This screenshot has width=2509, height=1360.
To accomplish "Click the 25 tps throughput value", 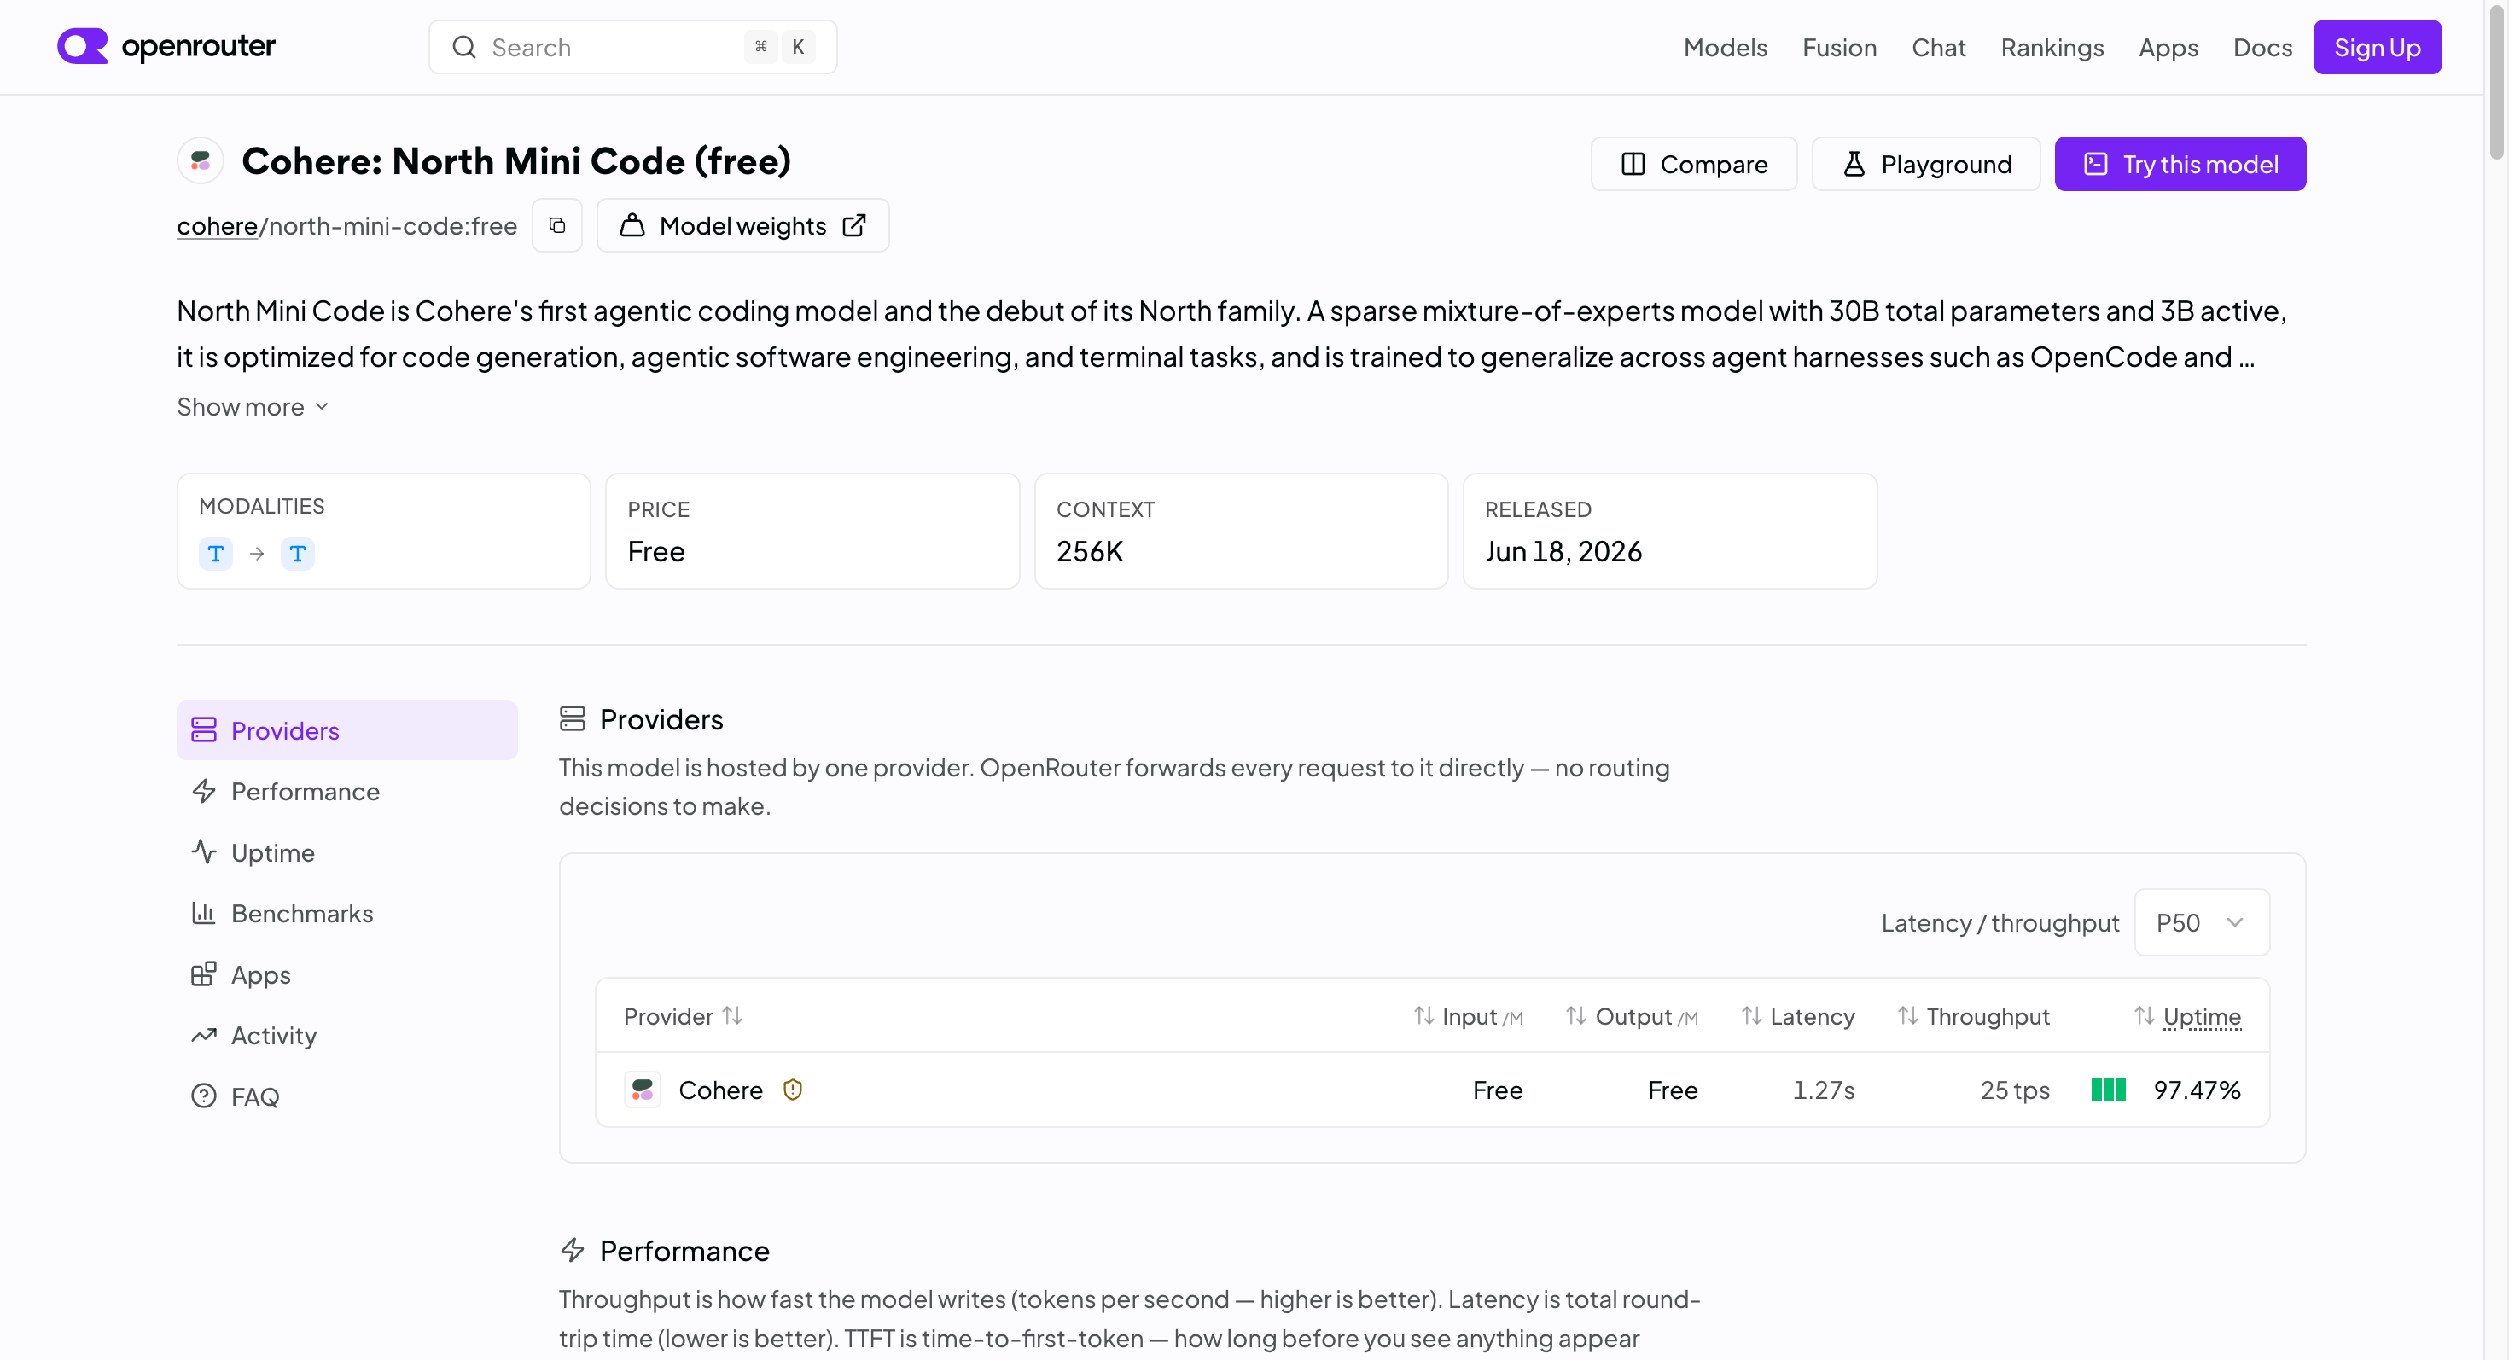I will [2015, 1090].
